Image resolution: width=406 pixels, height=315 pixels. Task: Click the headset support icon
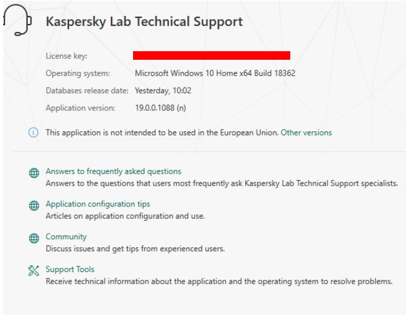tap(17, 20)
